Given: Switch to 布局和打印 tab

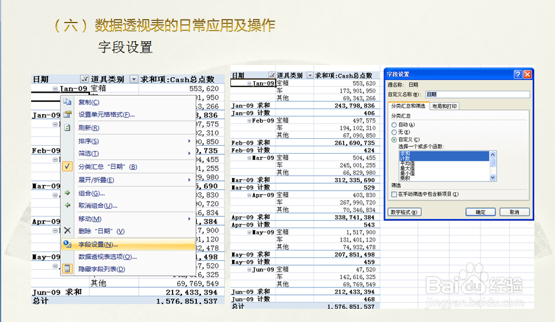Looking at the screenshot, I should pyautogui.click(x=445, y=106).
